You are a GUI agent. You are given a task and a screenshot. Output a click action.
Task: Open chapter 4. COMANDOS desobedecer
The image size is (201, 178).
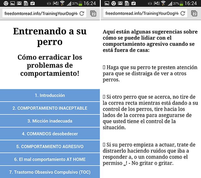[x=50, y=134]
